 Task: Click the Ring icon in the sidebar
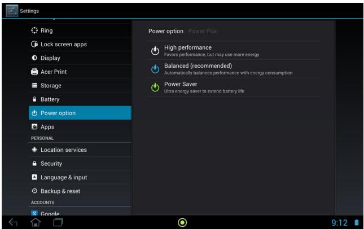coord(34,30)
